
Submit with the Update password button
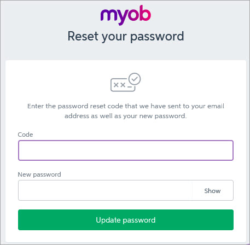click(x=126, y=220)
